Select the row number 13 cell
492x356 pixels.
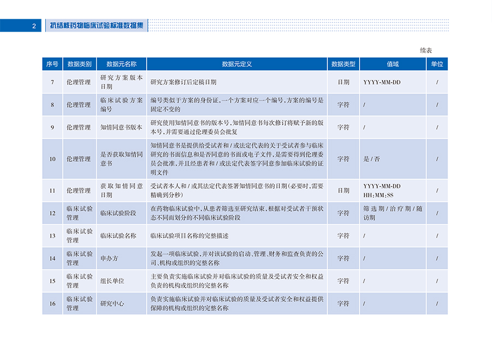point(52,236)
